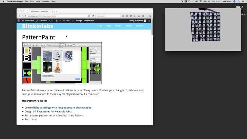Go to Firefox home page icon
This screenshot has height=139, width=247.
tap(139, 16)
